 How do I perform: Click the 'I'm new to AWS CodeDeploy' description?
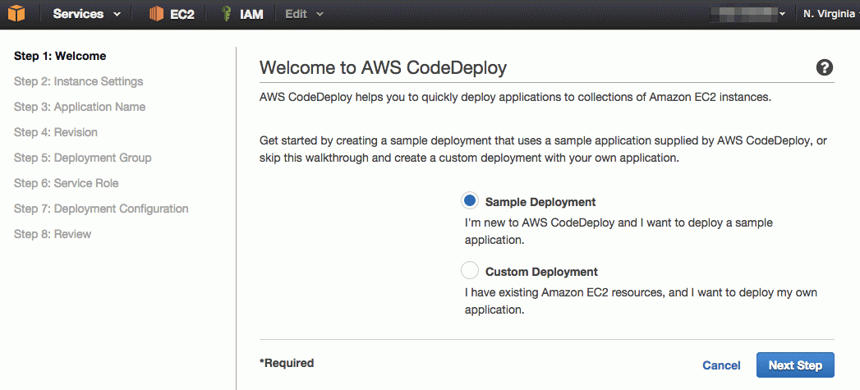(619, 232)
